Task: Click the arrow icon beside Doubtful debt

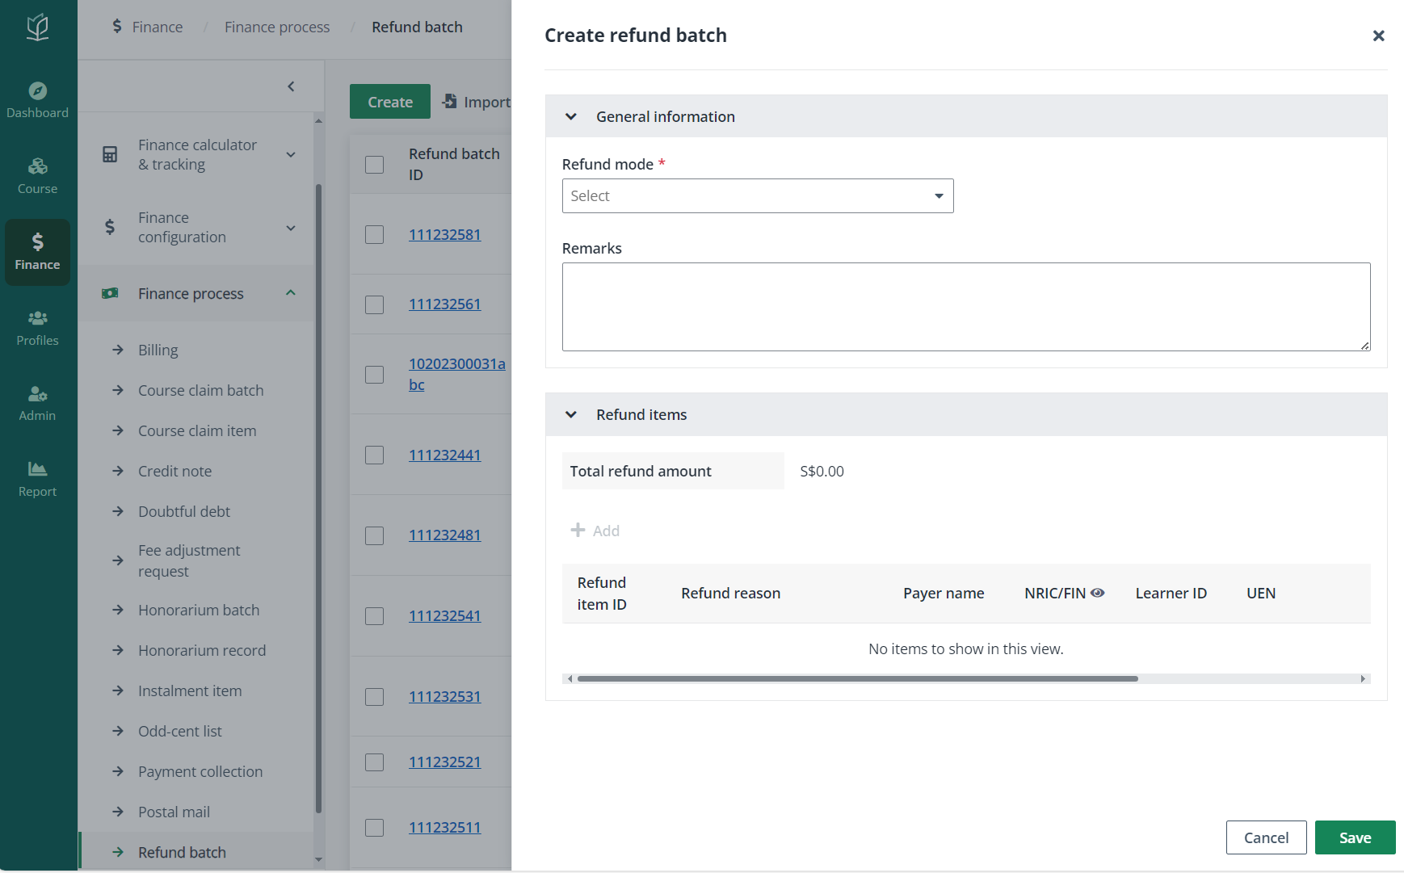Action: pos(118,511)
